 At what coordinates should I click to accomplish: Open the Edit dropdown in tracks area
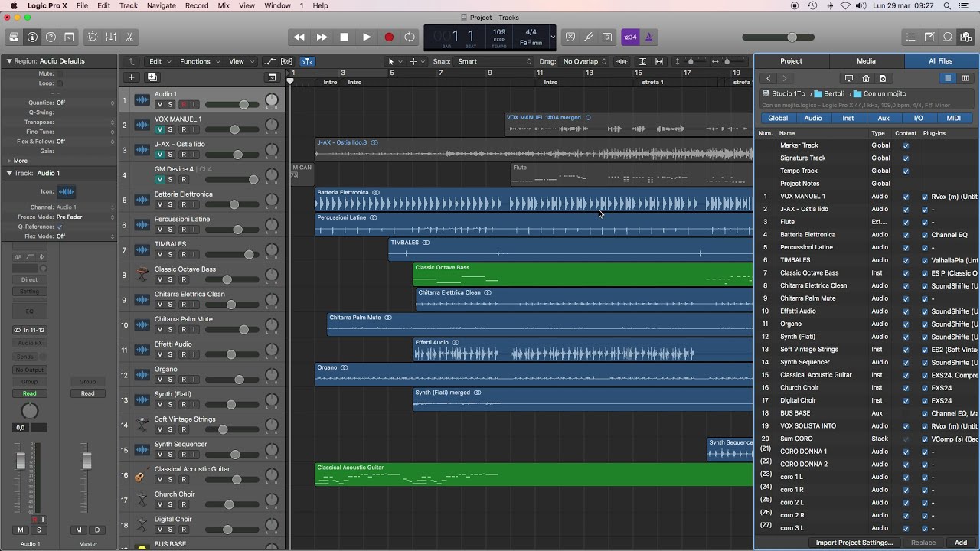(x=158, y=61)
